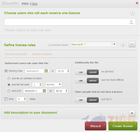Click the user picker icon in users field
This screenshot has height=132, width=140.
pos(131,22)
